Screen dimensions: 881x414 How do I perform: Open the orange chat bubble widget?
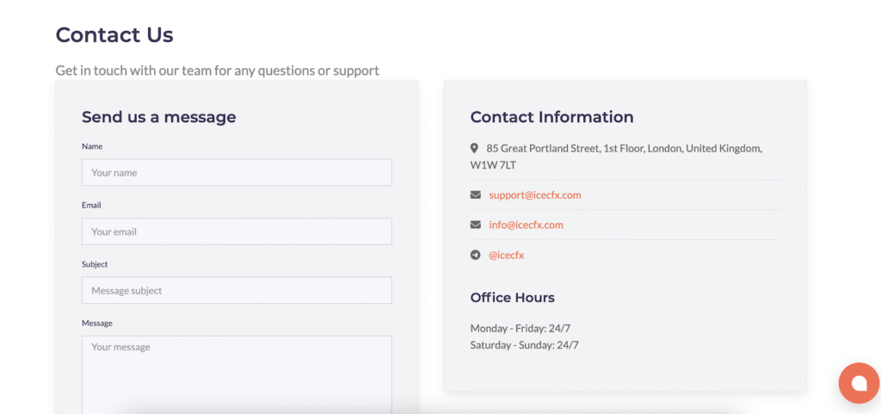coord(859,382)
